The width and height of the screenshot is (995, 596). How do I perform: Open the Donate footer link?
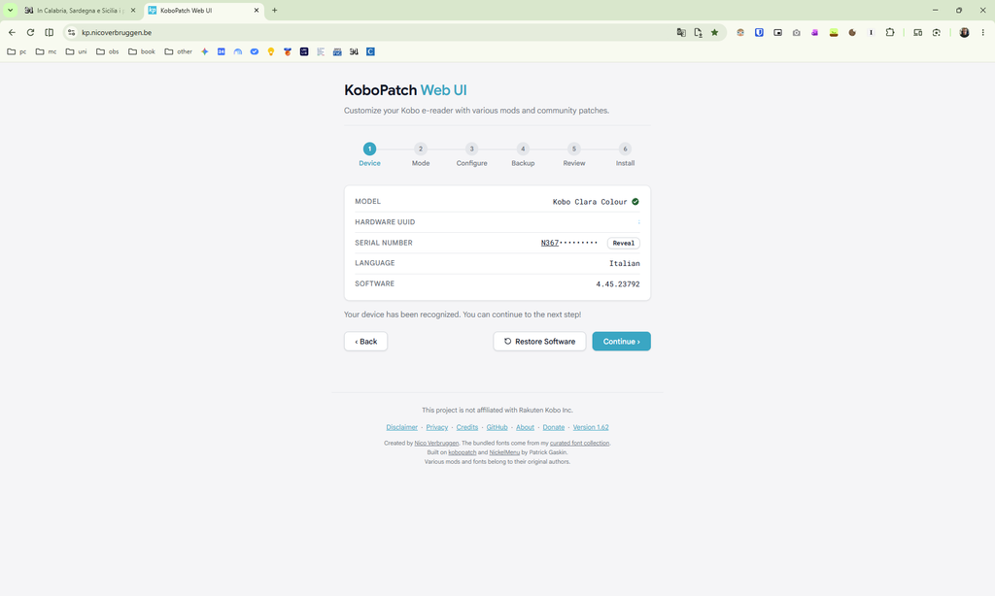point(553,427)
